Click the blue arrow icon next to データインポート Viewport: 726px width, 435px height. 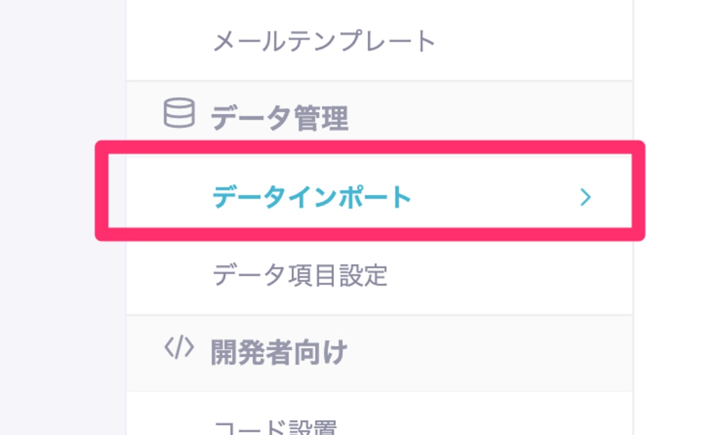pyautogui.click(x=586, y=197)
